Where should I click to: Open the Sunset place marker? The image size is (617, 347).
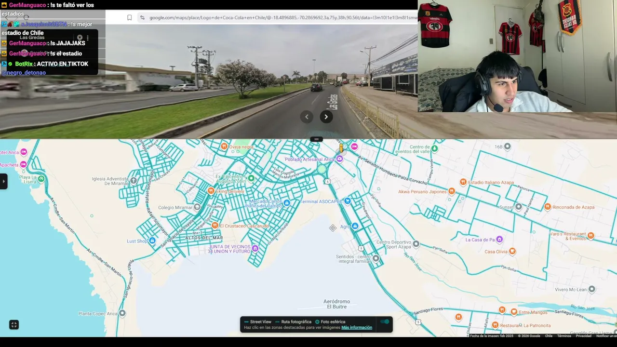point(518,207)
